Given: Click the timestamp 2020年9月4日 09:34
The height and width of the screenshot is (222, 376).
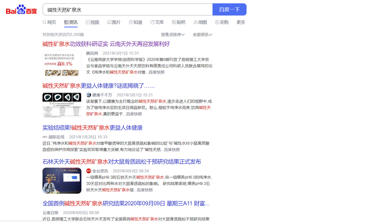Looking at the screenshot, I should coord(131,171).
